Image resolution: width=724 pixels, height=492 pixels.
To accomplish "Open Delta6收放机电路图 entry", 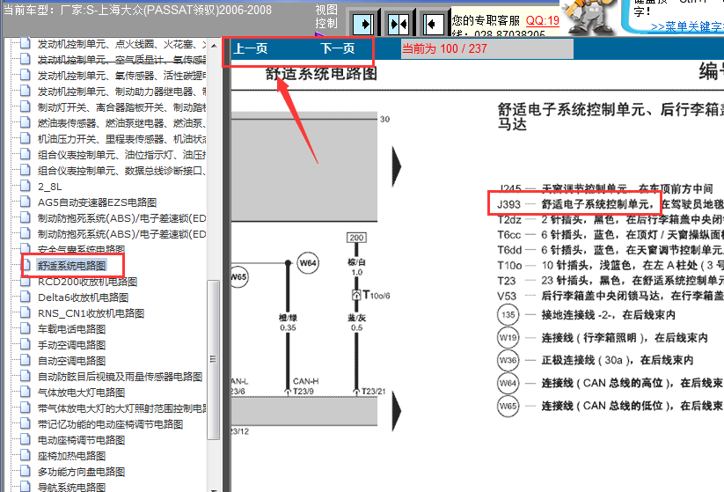I will (83, 297).
